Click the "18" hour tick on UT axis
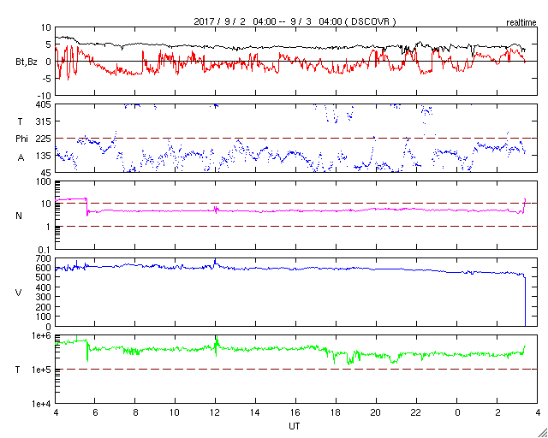 (x=337, y=413)
